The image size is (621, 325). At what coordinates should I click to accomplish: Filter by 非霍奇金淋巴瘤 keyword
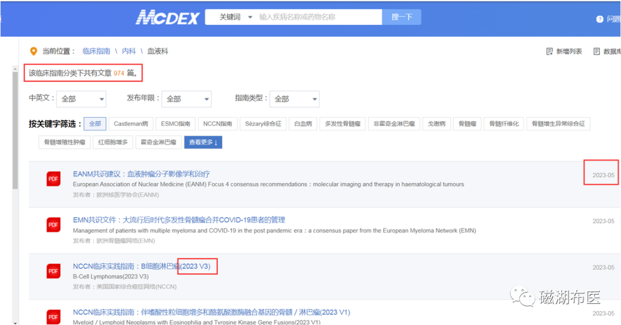394,124
